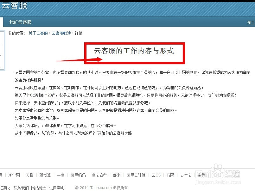
Task: Click the paragraph line starting 不需要固定的办公室
Action: coord(132,72)
